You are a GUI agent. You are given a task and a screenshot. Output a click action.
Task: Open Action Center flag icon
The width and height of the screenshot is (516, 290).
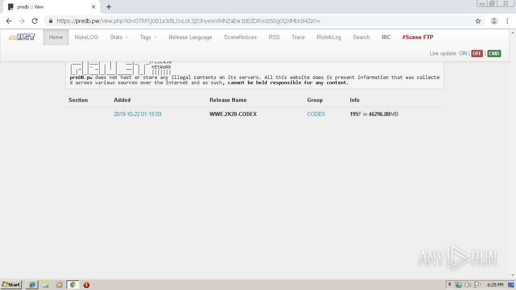click(478, 285)
